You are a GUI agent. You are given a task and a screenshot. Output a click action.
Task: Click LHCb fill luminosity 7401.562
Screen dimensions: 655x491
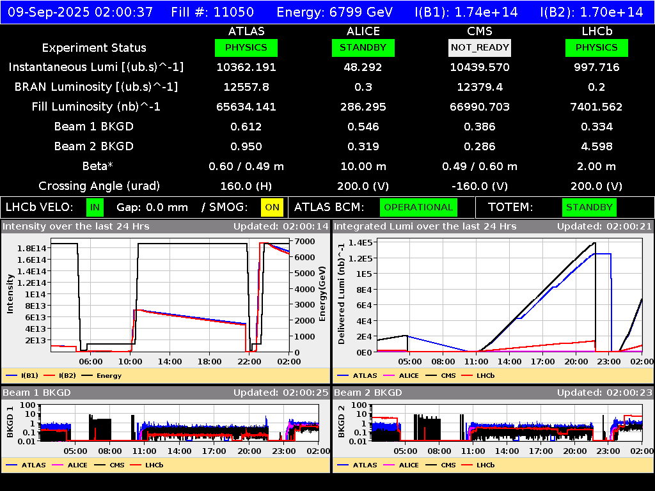[597, 107]
